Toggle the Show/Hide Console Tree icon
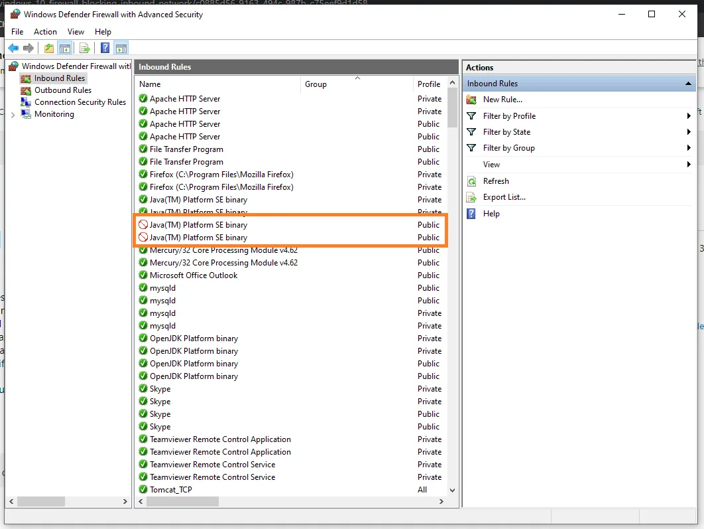This screenshot has height=529, width=704. point(65,48)
